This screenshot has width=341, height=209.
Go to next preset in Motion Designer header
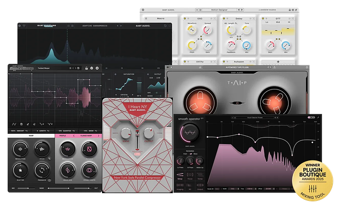[x=242, y=10]
